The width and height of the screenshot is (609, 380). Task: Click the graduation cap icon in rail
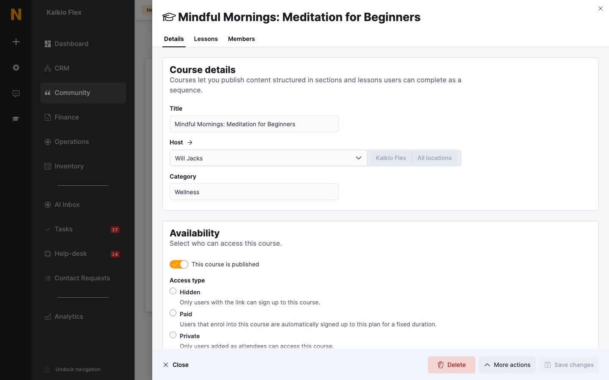tap(16, 119)
